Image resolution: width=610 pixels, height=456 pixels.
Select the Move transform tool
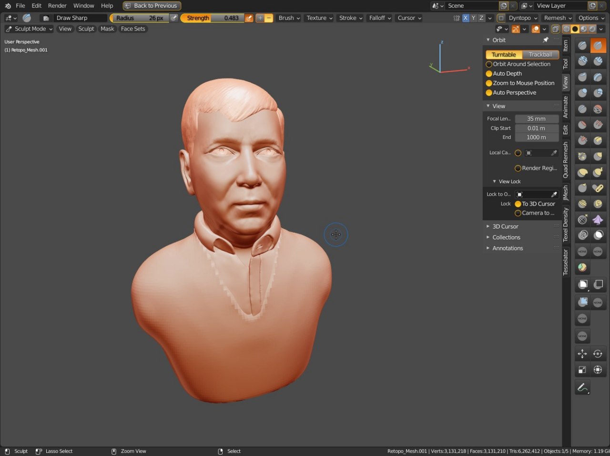click(x=582, y=354)
